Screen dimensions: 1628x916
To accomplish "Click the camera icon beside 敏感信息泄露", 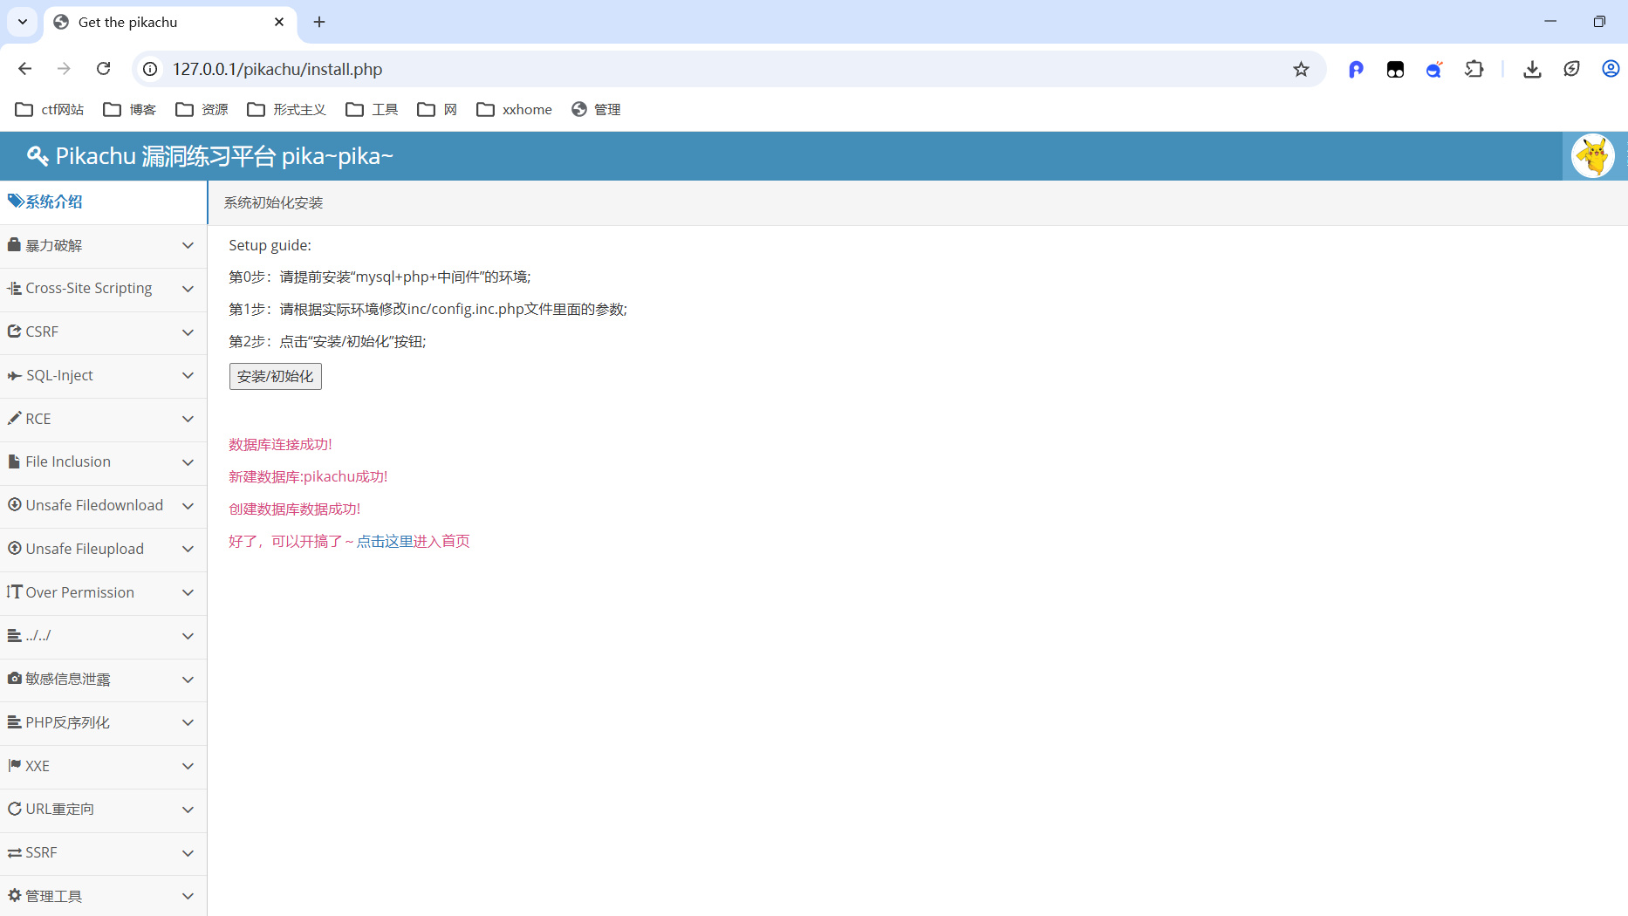I will pyautogui.click(x=15, y=678).
